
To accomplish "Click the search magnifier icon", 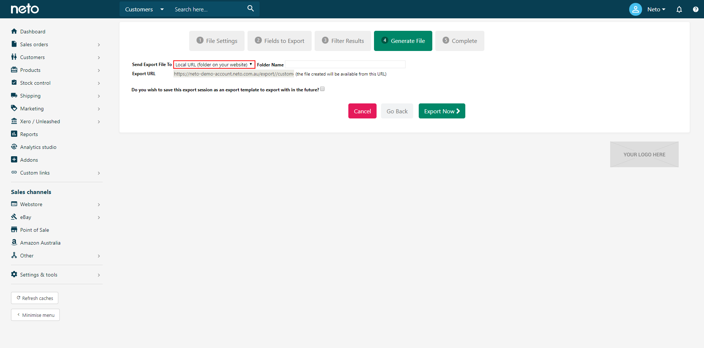I will click(250, 8).
